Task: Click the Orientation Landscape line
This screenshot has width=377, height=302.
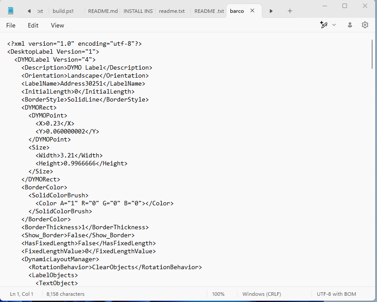Action: coord(85,75)
